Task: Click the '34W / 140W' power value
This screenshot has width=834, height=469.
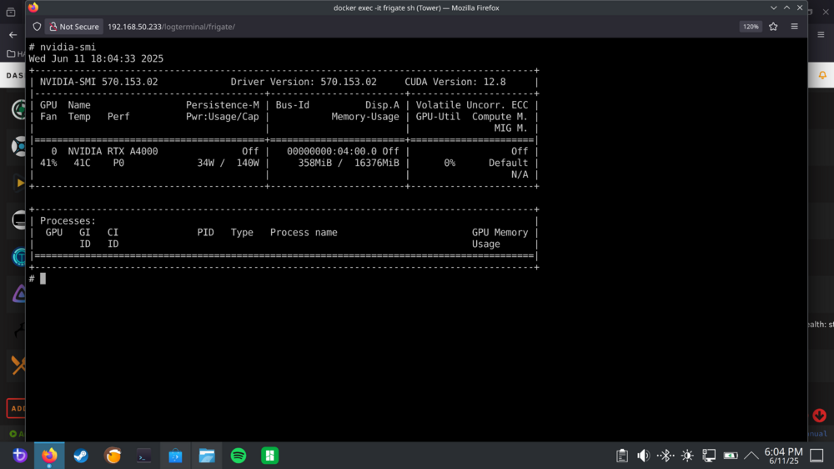Action: point(229,163)
